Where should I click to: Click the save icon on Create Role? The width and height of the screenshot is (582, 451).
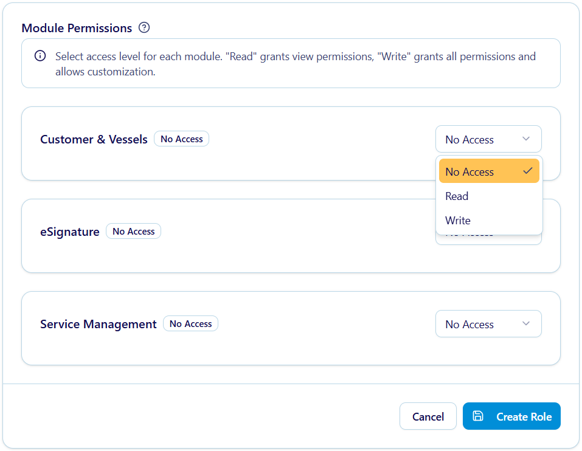click(x=478, y=416)
